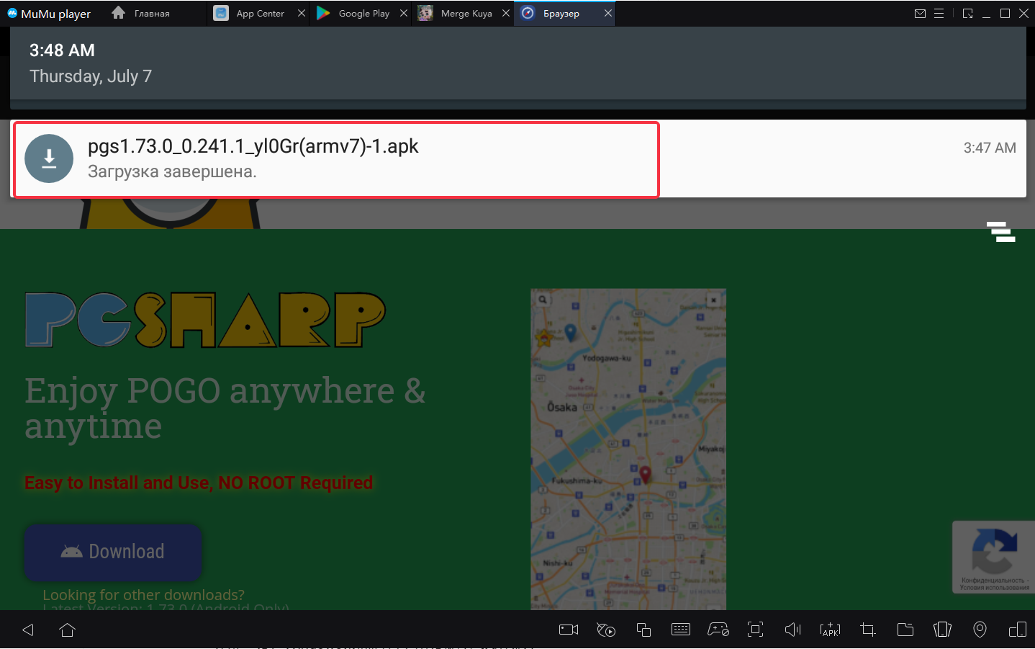Close the Google Play tab
The height and width of the screenshot is (649, 1035).
click(x=404, y=13)
